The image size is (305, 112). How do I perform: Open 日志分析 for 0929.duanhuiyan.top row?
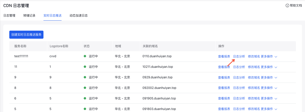click(x=239, y=77)
